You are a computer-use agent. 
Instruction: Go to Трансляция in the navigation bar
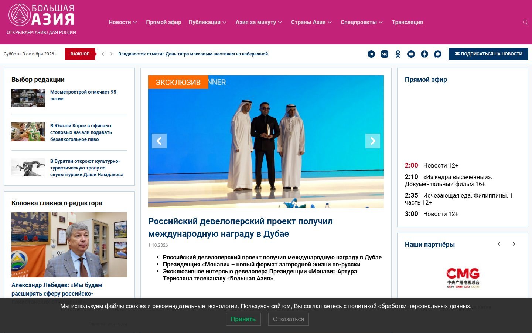click(407, 22)
